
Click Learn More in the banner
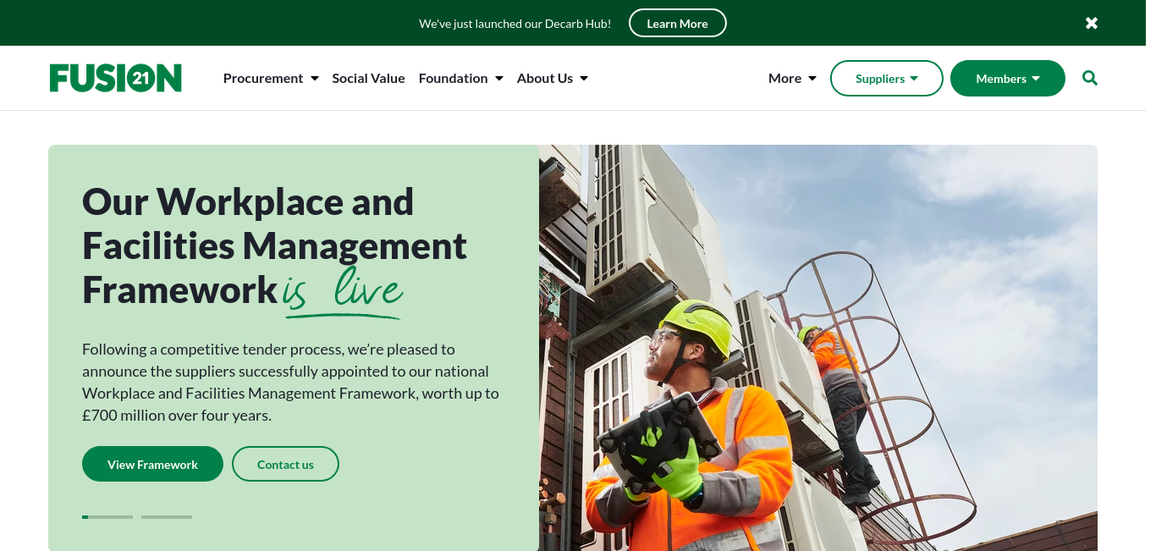click(677, 23)
